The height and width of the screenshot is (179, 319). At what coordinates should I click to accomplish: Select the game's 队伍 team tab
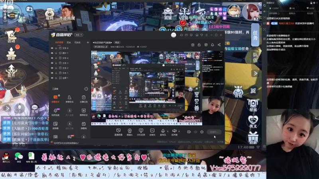(x=255, y=58)
